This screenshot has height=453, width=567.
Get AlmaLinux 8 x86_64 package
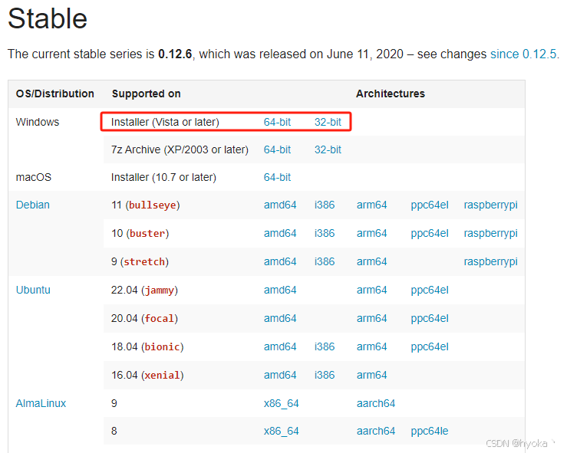click(282, 431)
